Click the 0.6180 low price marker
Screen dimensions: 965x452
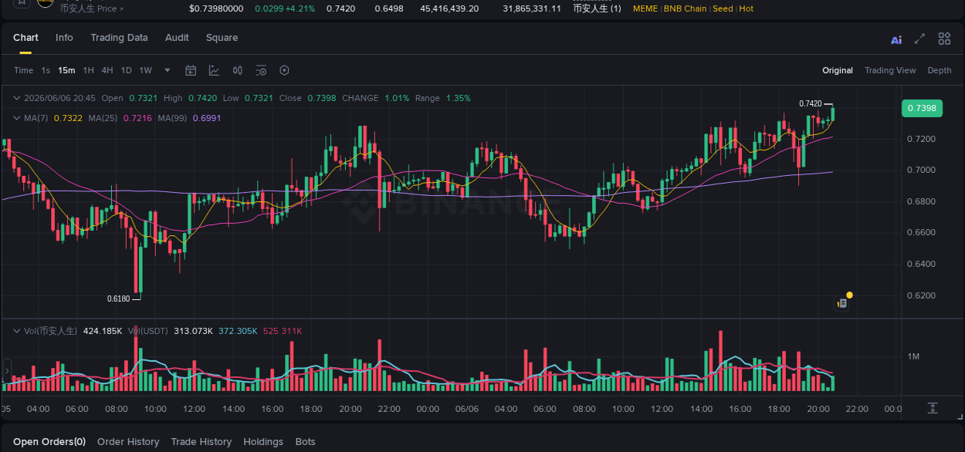click(118, 299)
